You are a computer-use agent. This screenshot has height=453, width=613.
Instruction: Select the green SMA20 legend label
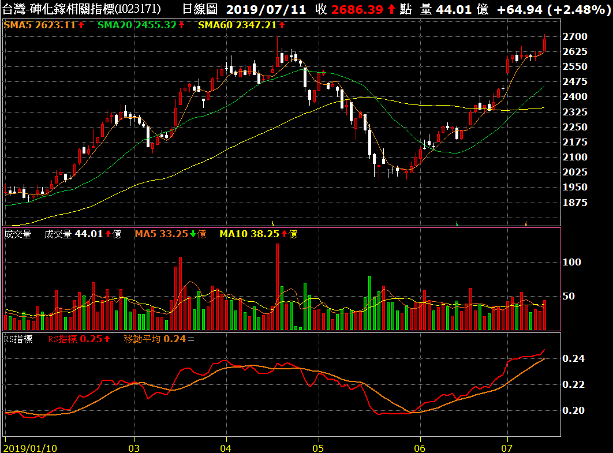click(x=115, y=25)
